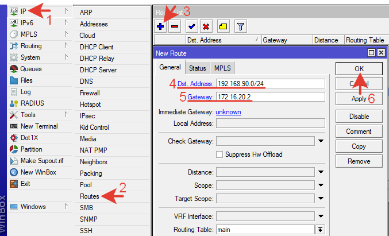
Task: Click the Dst. Address input field
Action: 271,83
